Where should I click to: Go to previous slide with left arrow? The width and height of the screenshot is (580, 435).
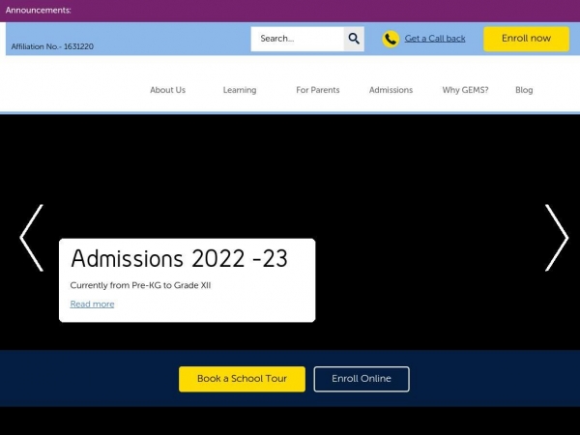tap(31, 238)
